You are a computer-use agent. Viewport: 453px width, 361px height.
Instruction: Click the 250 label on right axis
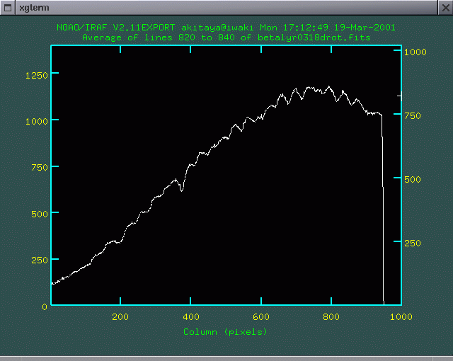[x=412, y=243]
